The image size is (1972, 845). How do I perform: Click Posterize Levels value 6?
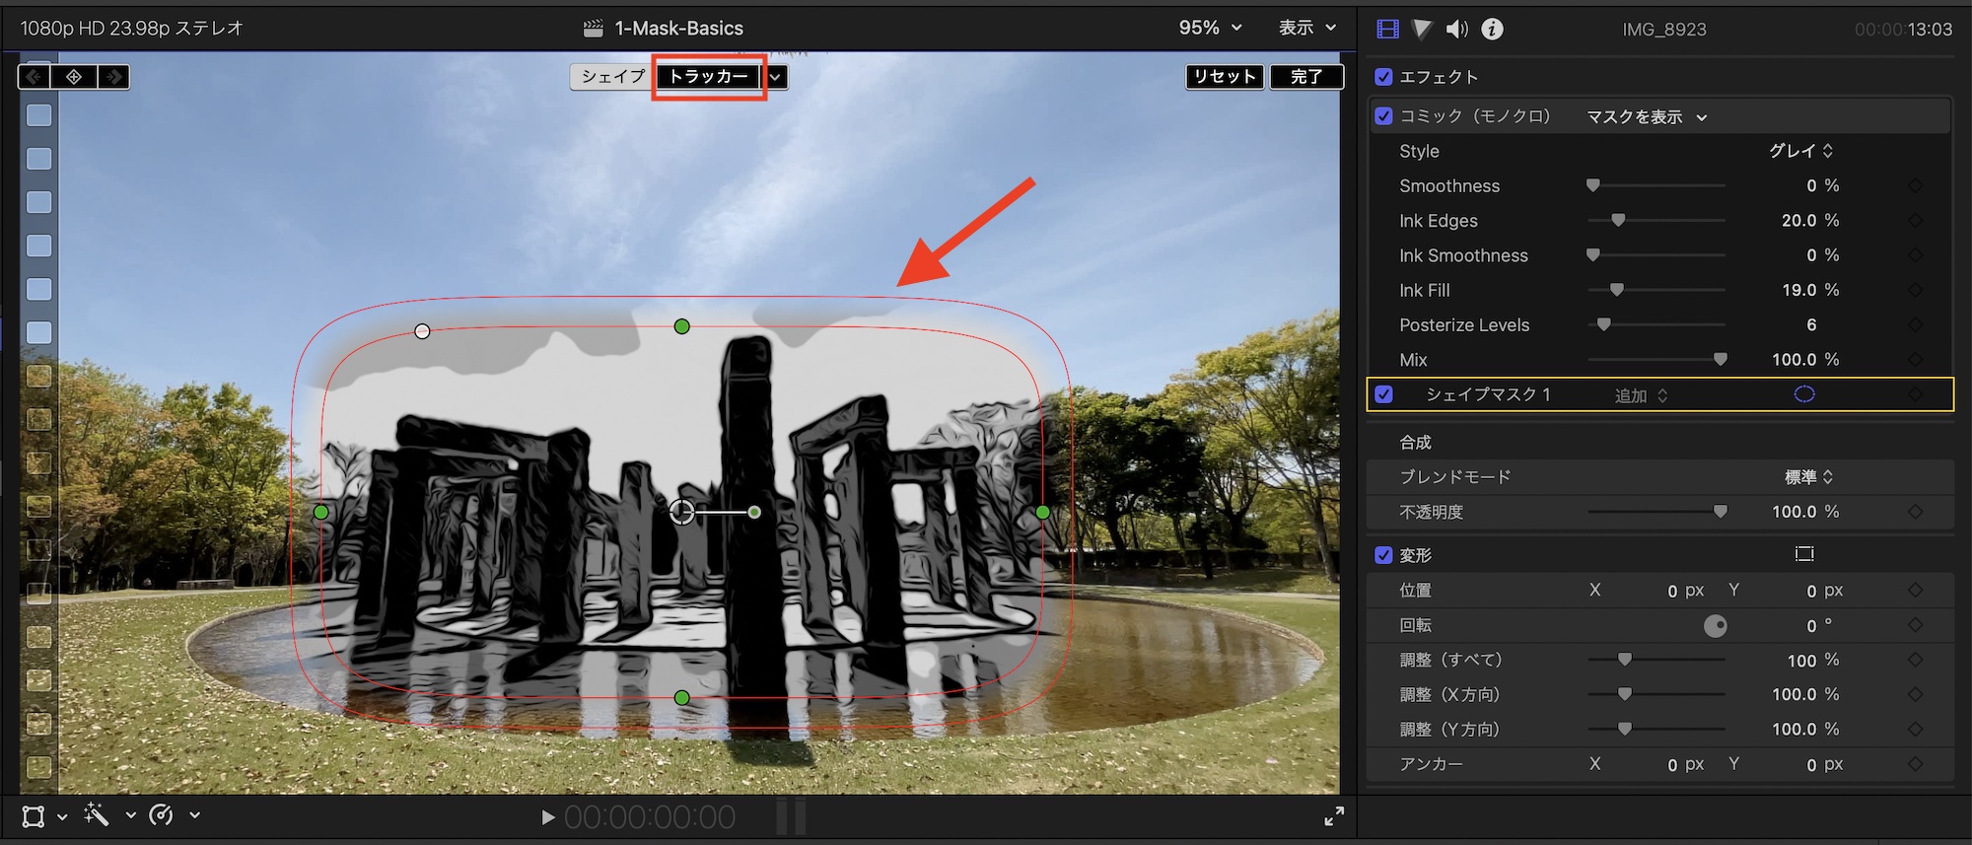(1811, 325)
